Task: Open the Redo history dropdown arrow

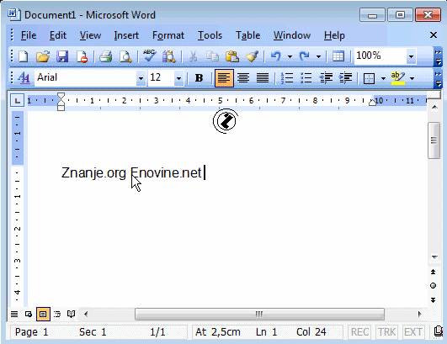Action: coord(319,56)
